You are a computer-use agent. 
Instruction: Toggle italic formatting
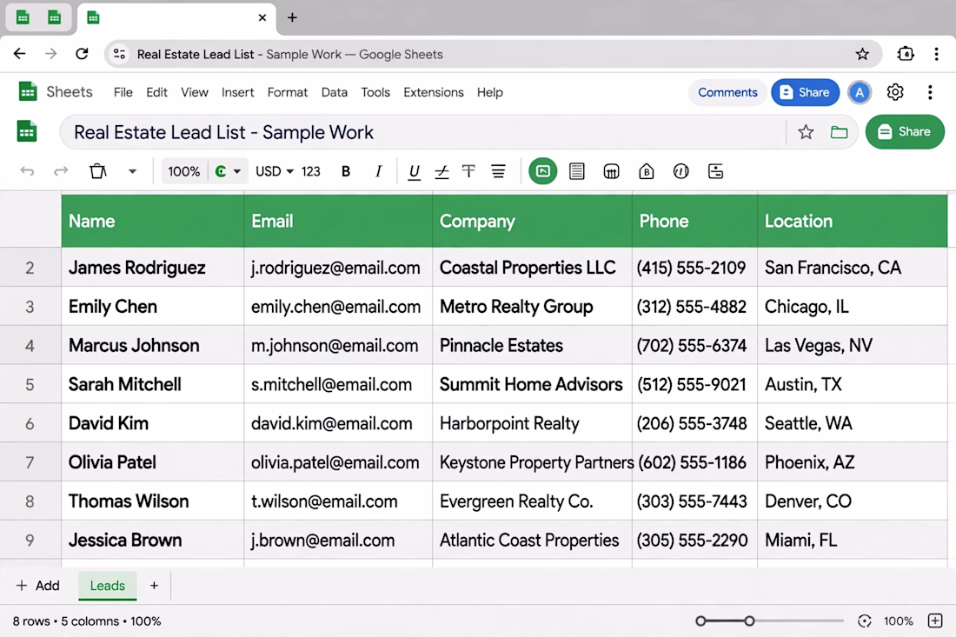pos(378,171)
